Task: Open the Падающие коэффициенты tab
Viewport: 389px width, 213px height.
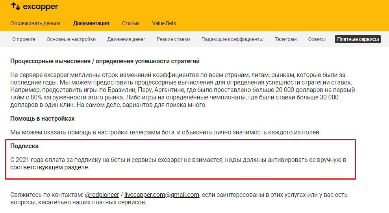Action: (x=232, y=39)
